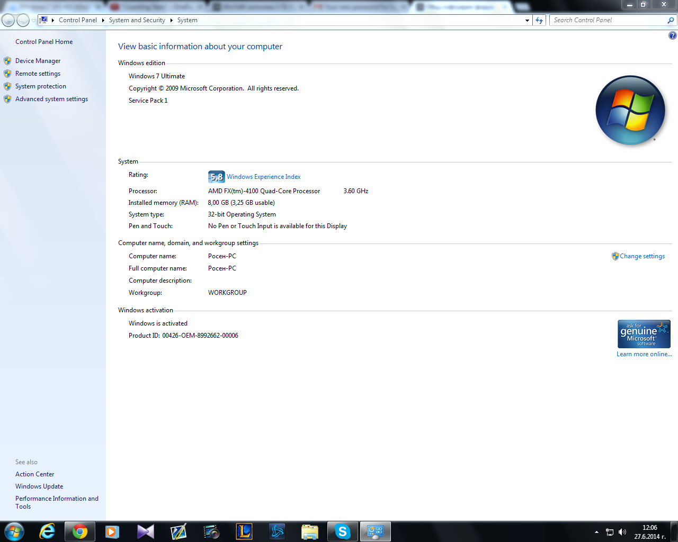Click the shield icon beside Change settings
Viewport: 678px width, 542px height.
click(x=615, y=256)
